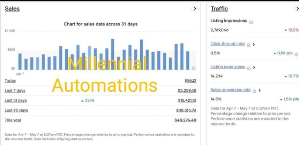
Task: Click the 1.5% pts increase indicator
Action: pos(290,99)
